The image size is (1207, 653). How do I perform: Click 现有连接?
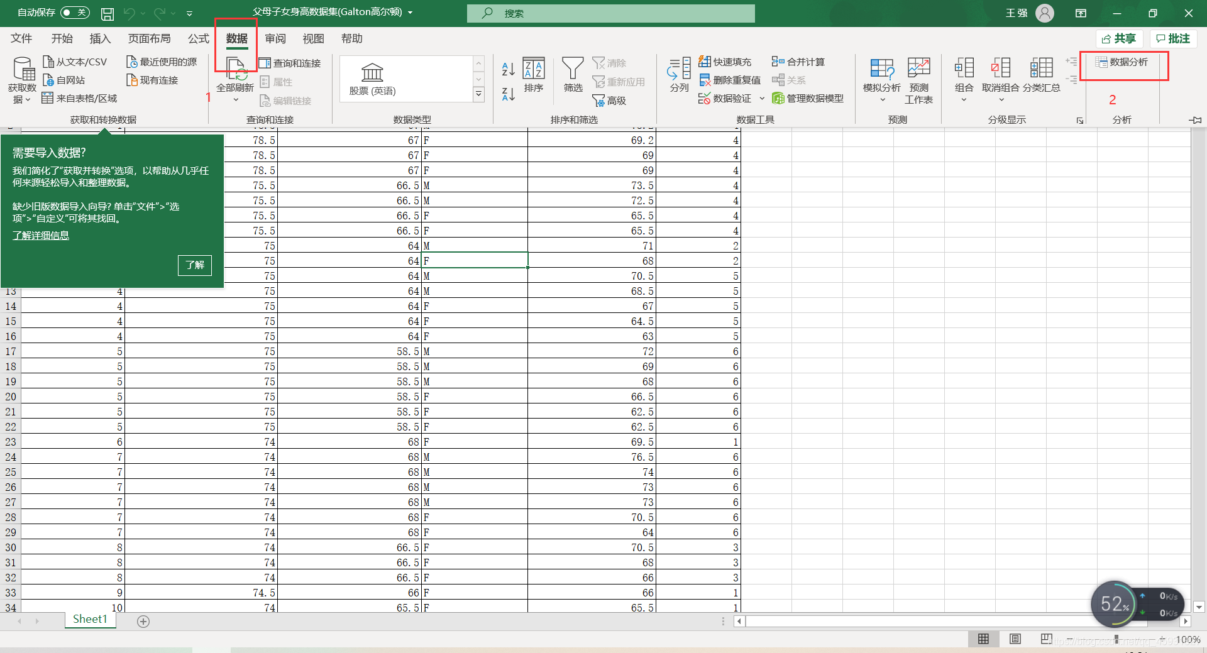point(152,80)
